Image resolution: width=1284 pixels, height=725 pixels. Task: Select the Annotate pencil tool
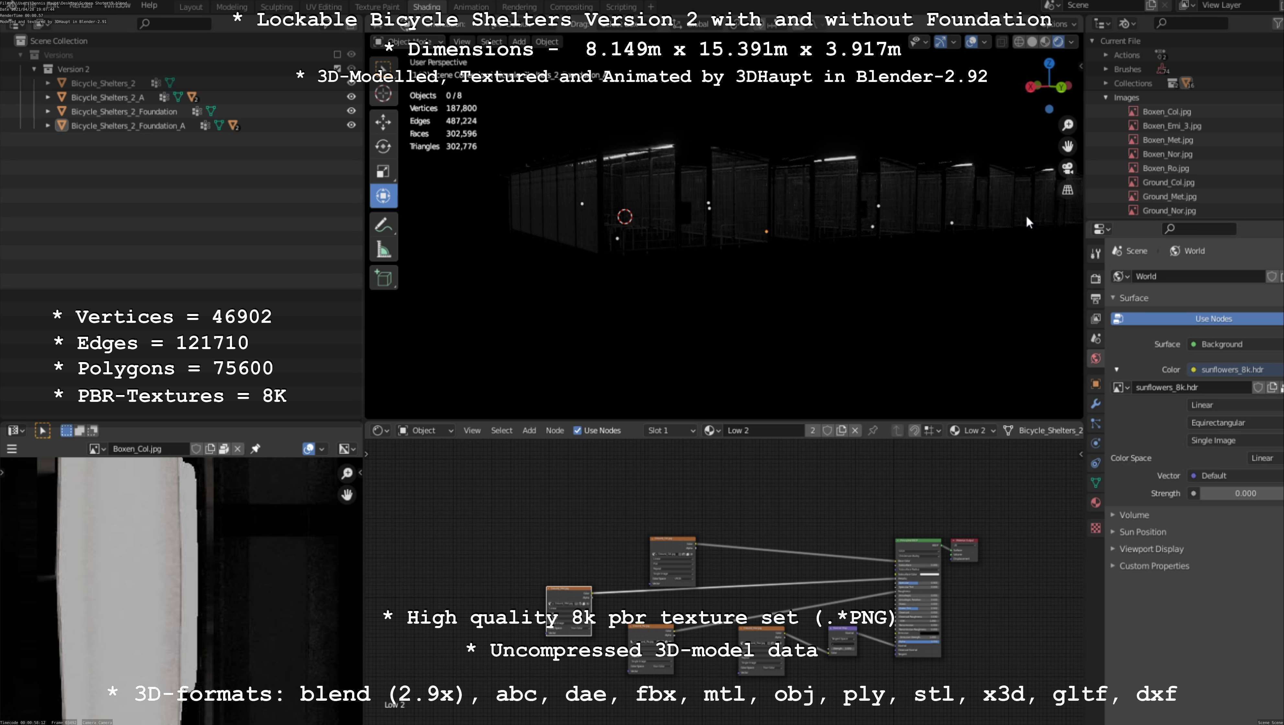pos(383,225)
